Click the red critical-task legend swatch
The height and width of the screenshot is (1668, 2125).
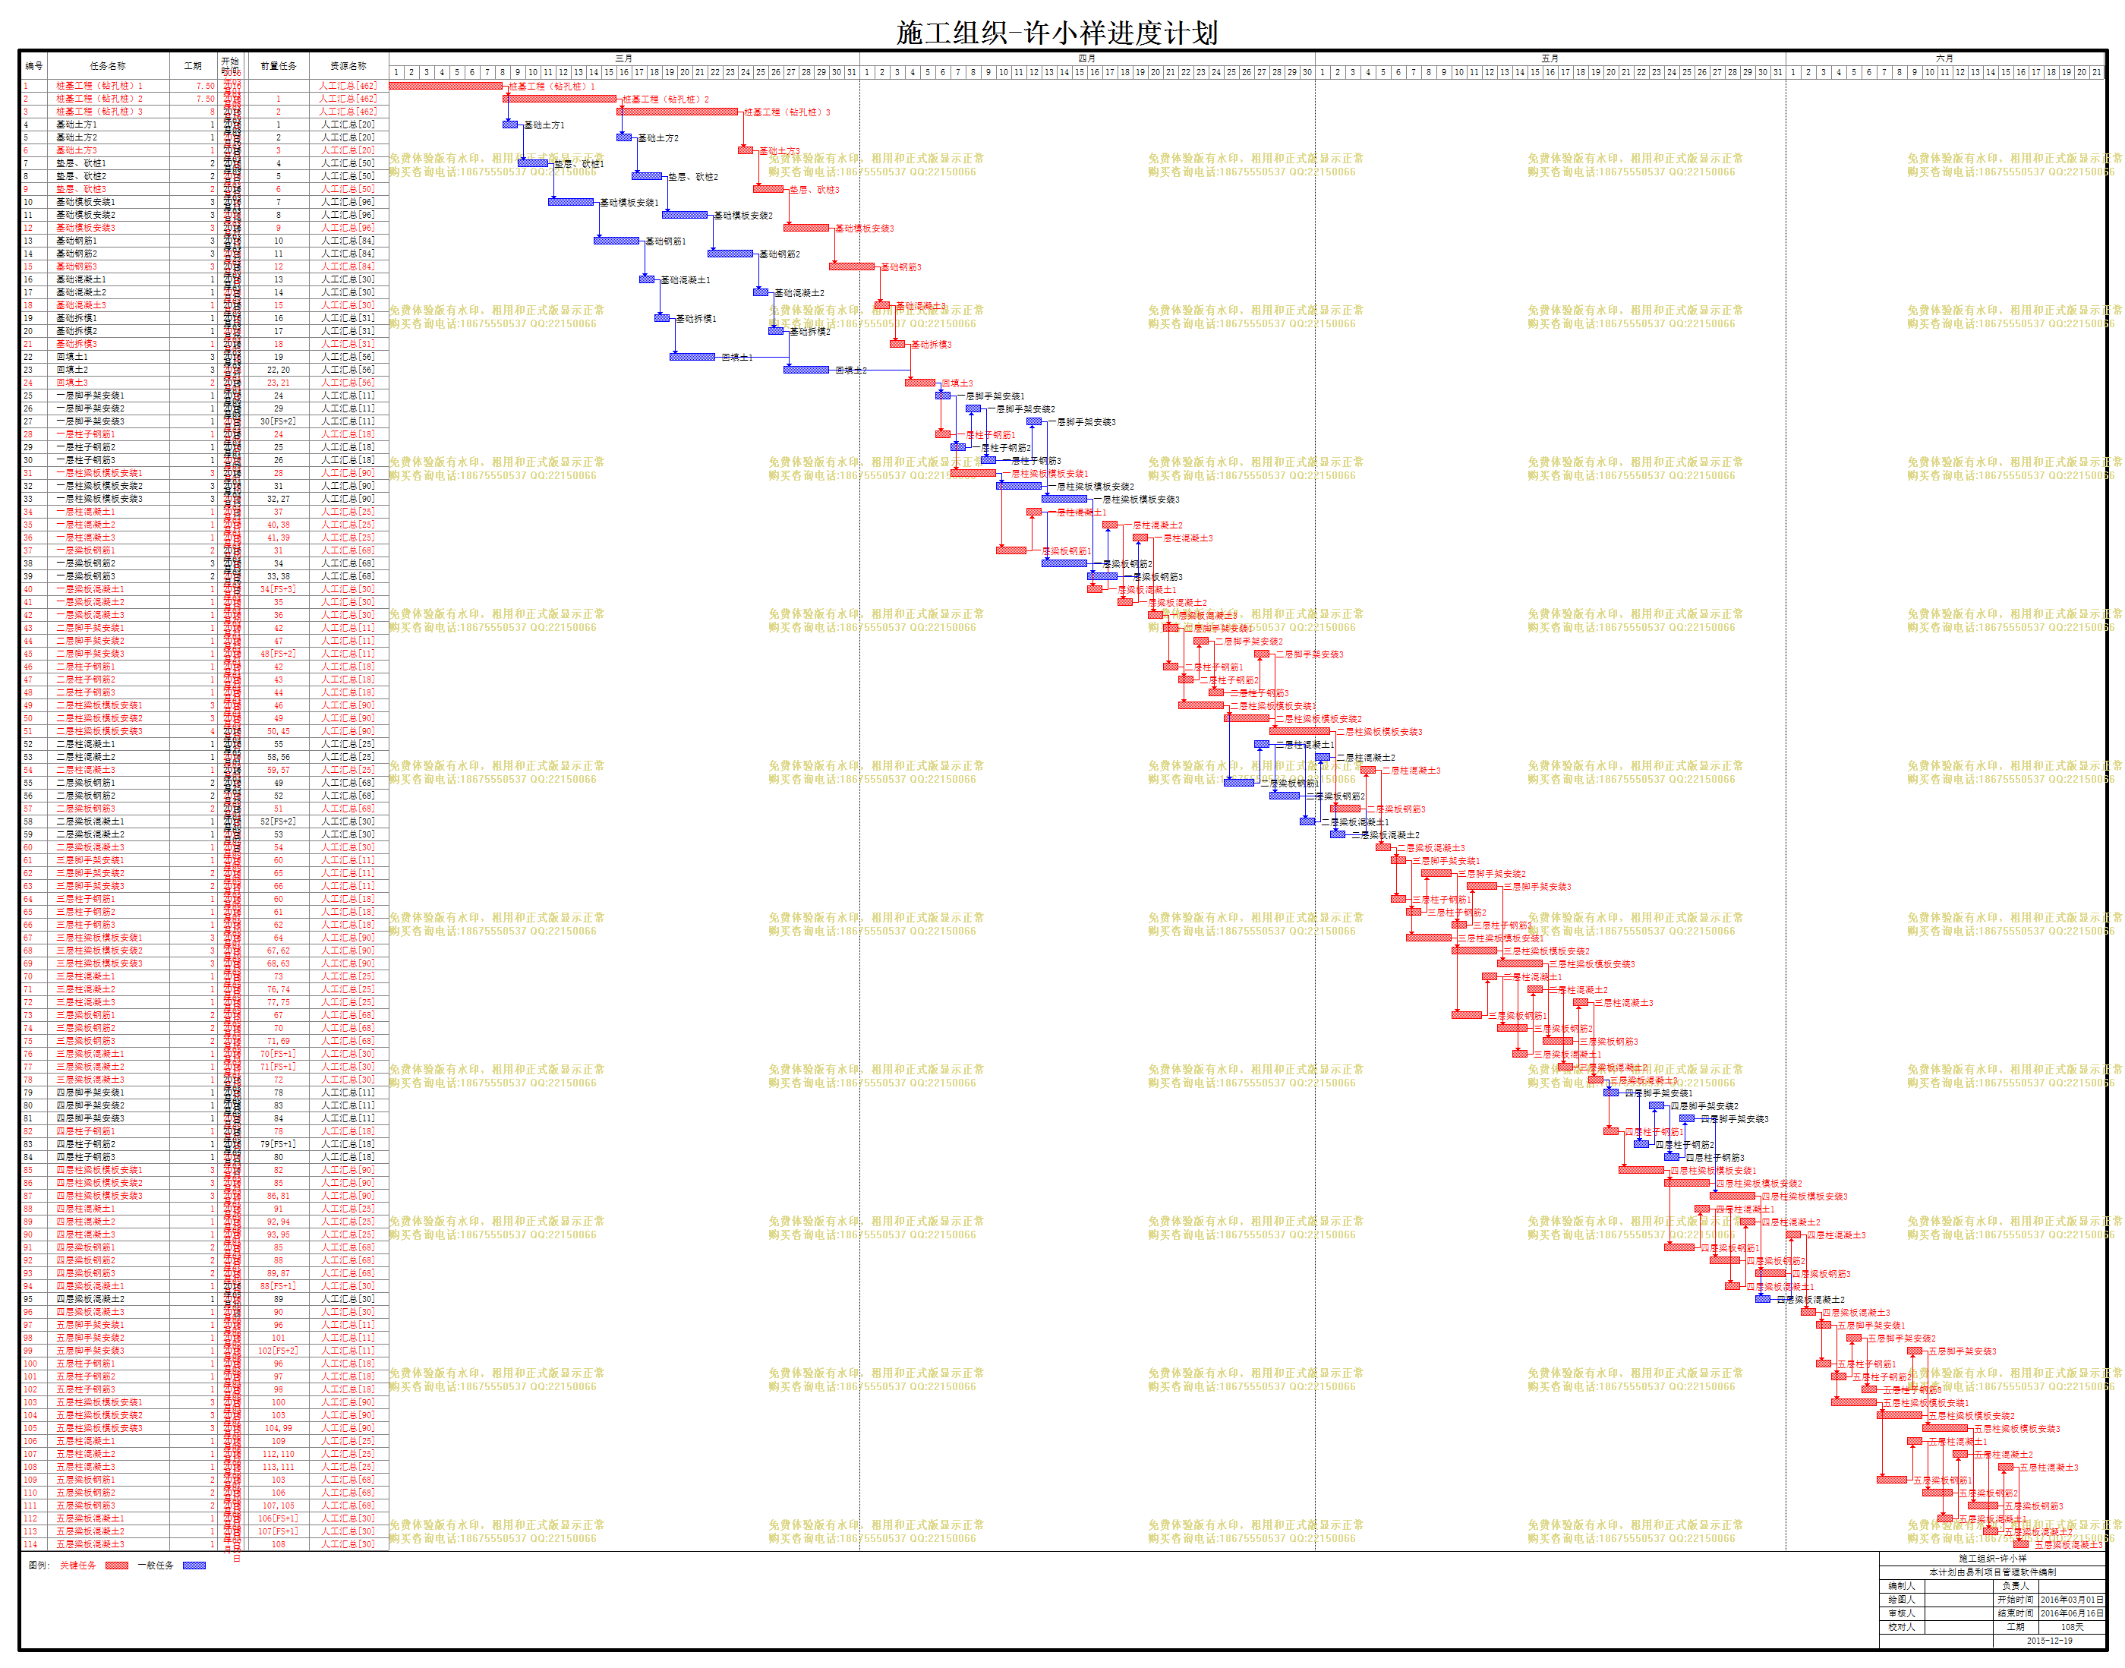point(116,1566)
